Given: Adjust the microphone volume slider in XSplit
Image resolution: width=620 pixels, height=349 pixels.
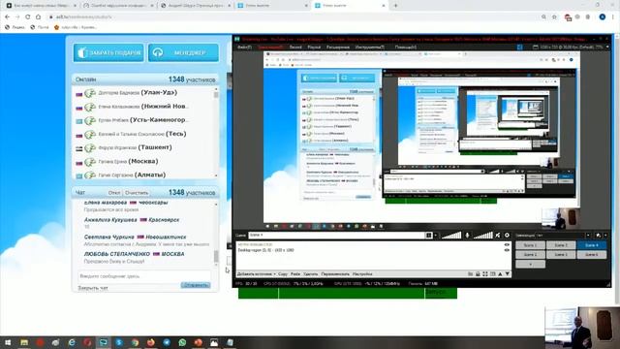Looking at the screenshot, I should click(x=483, y=236).
